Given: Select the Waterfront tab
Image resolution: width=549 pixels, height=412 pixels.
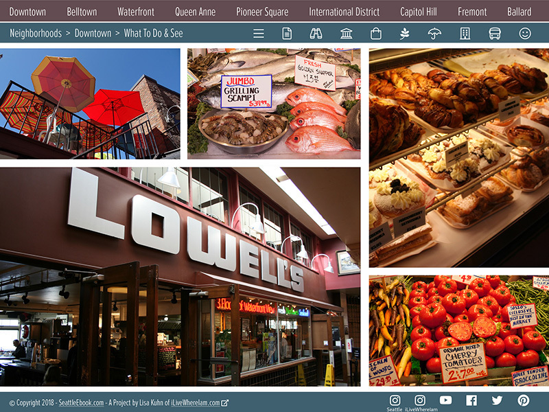Looking at the screenshot, I should pyautogui.click(x=136, y=12).
